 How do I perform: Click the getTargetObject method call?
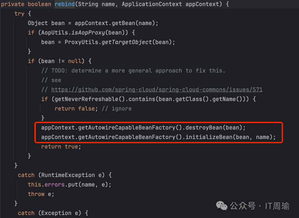[x=127, y=42]
